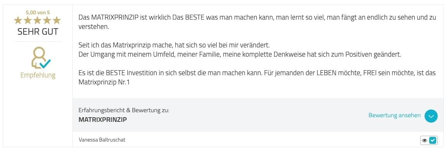Click the paragraph starting Das MATRIXPRINZIP ist wirklich
This screenshot has width=447, height=150.
point(257,22)
